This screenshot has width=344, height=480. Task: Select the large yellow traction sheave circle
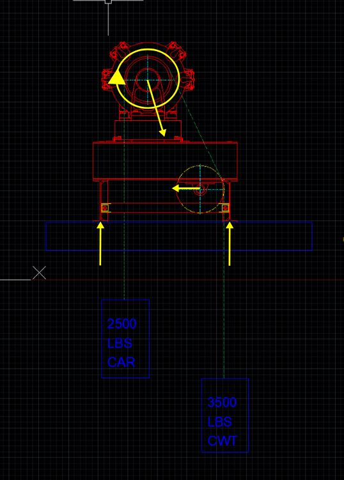coord(148,79)
